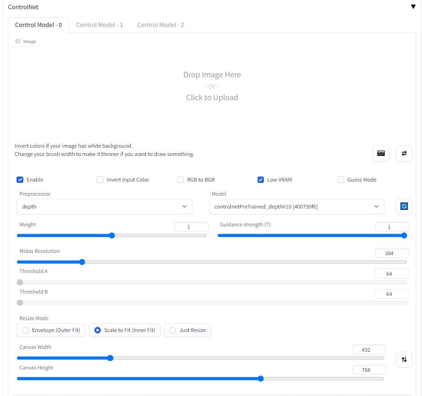Click the Guidance strength slider handle
Image resolution: width=422 pixels, height=396 pixels.
(404, 235)
